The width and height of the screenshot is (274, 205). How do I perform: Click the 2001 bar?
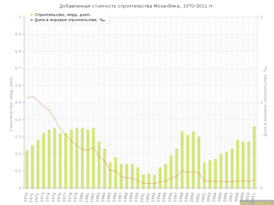(199, 162)
